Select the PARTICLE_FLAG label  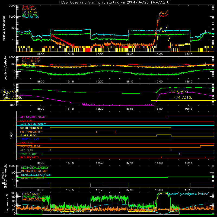pyautogui.click(x=30, y=146)
